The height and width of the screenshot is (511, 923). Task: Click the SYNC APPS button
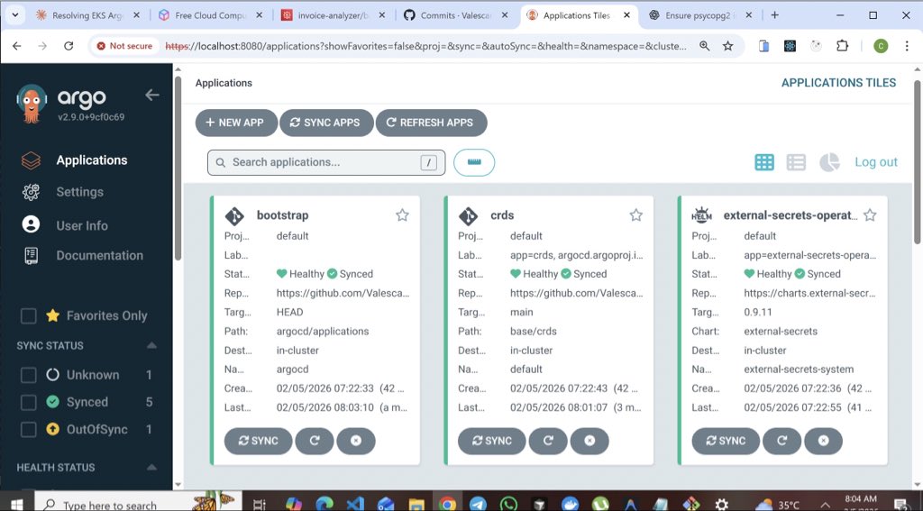(x=326, y=123)
